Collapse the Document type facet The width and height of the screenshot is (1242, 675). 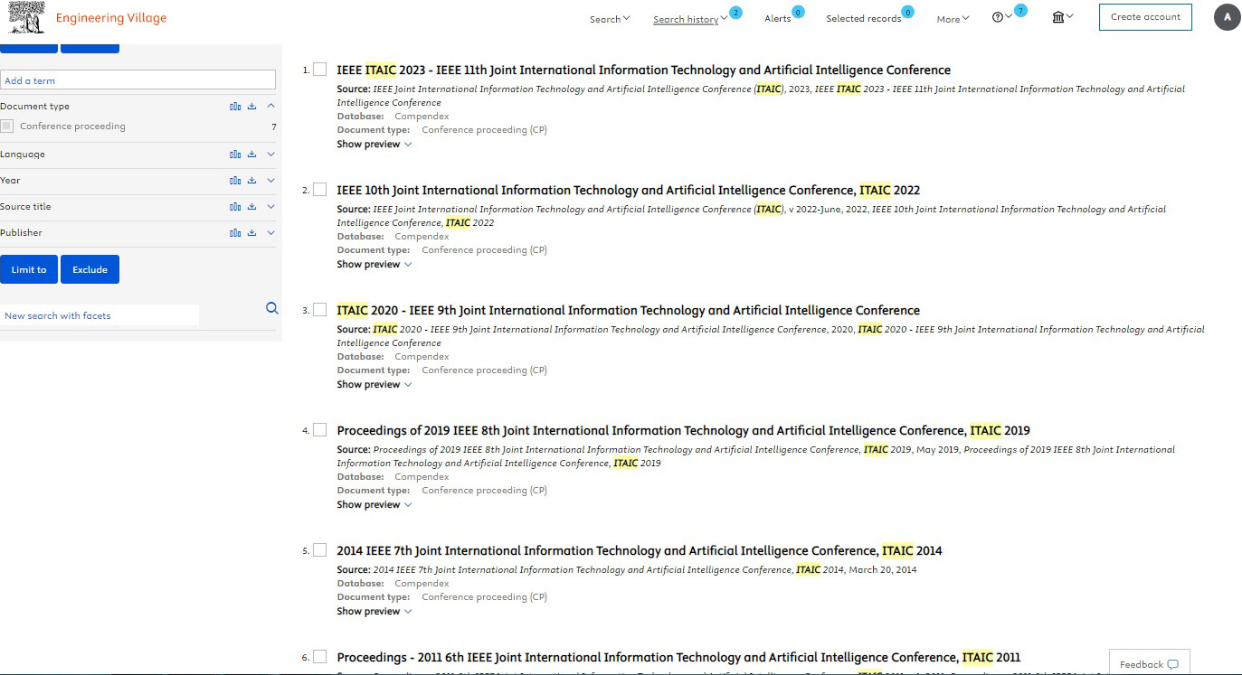(270, 107)
